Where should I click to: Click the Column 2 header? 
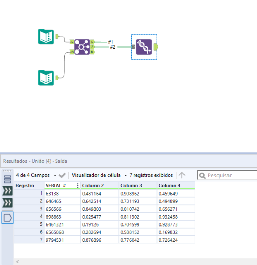[x=100, y=185]
